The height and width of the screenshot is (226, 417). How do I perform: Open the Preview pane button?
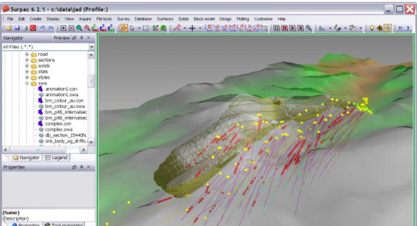62,38
